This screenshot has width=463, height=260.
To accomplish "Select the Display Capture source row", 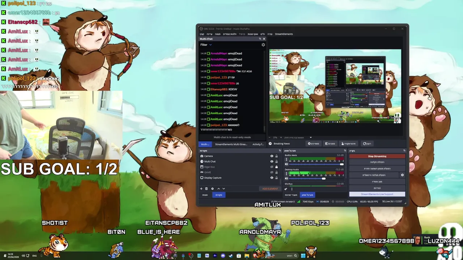I will (239, 178).
